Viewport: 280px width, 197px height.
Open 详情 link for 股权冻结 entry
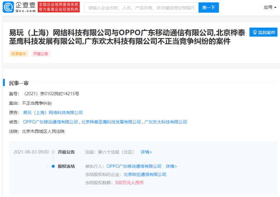pyautogui.click(x=171, y=166)
